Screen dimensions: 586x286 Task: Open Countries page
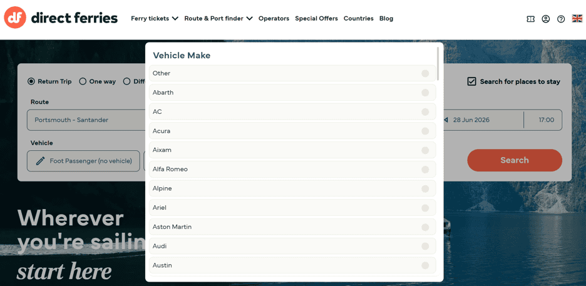pyautogui.click(x=358, y=18)
